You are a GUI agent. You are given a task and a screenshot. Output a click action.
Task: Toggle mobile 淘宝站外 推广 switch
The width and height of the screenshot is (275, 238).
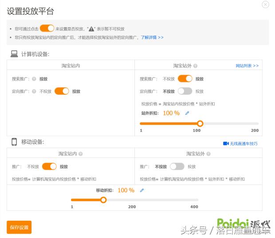tap(177, 166)
